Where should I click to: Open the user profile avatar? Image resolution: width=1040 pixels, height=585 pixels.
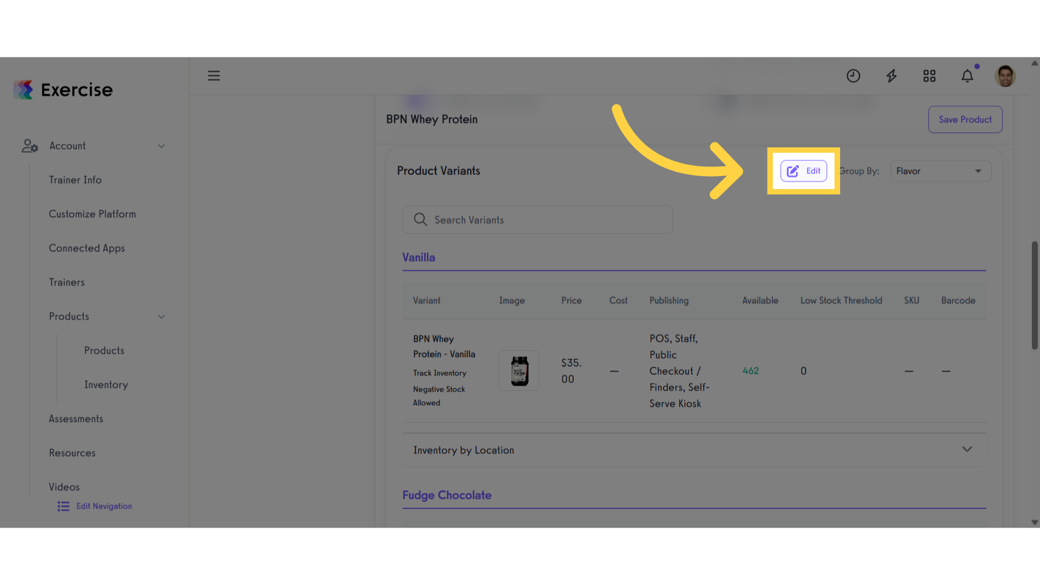pos(1005,76)
